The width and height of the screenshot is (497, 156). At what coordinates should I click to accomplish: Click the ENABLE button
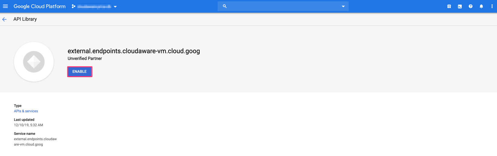[80, 72]
